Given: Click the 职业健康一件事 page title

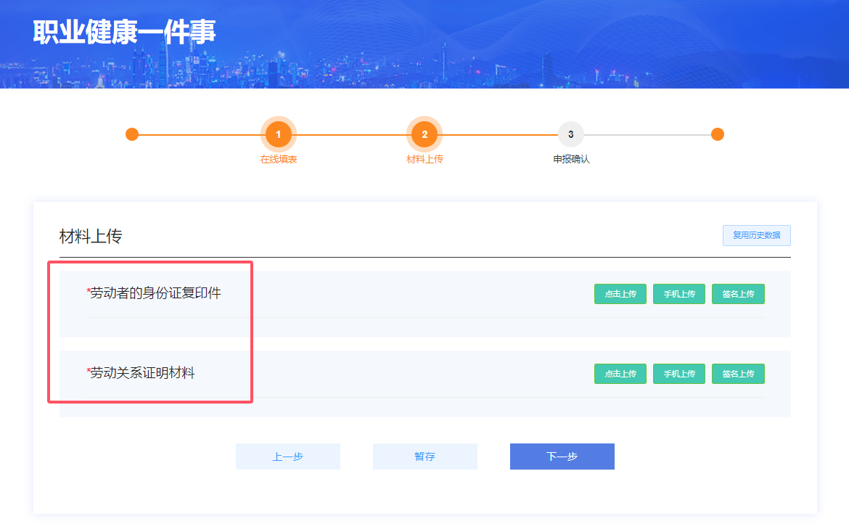Looking at the screenshot, I should (124, 33).
